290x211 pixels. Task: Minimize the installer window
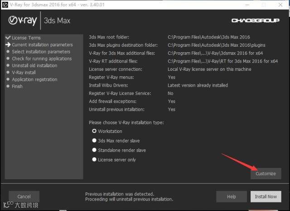(x=247, y=5)
